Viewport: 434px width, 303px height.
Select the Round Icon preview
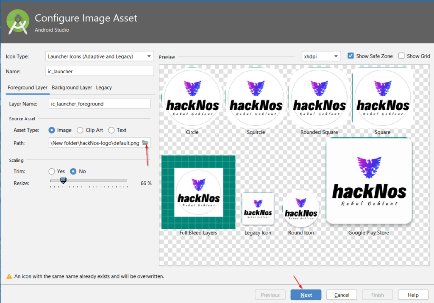(301, 209)
